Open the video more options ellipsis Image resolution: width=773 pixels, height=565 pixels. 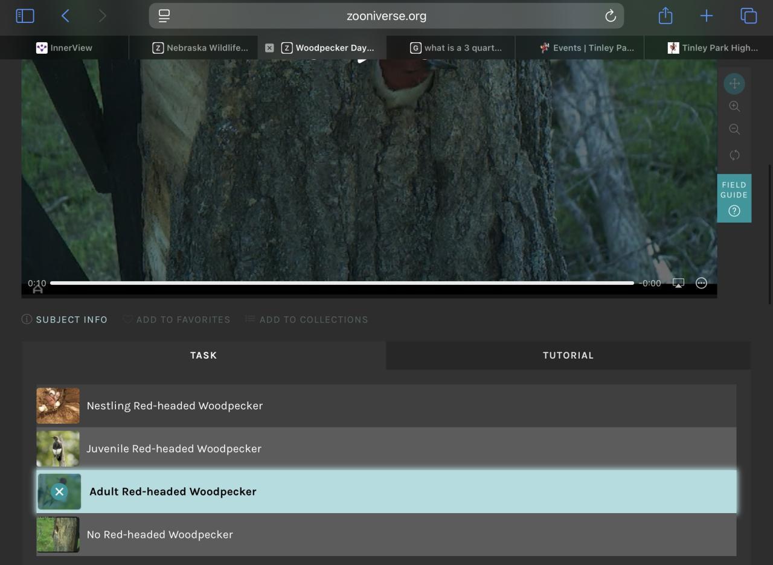coord(701,283)
